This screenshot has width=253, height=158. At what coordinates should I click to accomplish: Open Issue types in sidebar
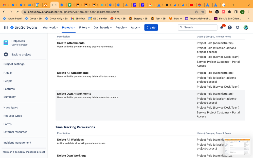[11, 107]
